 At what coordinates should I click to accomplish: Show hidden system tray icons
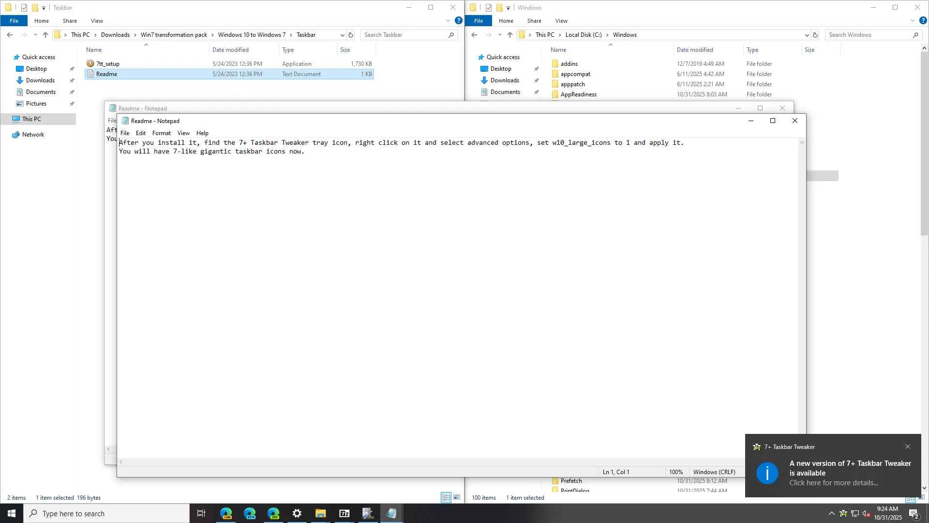(x=831, y=513)
